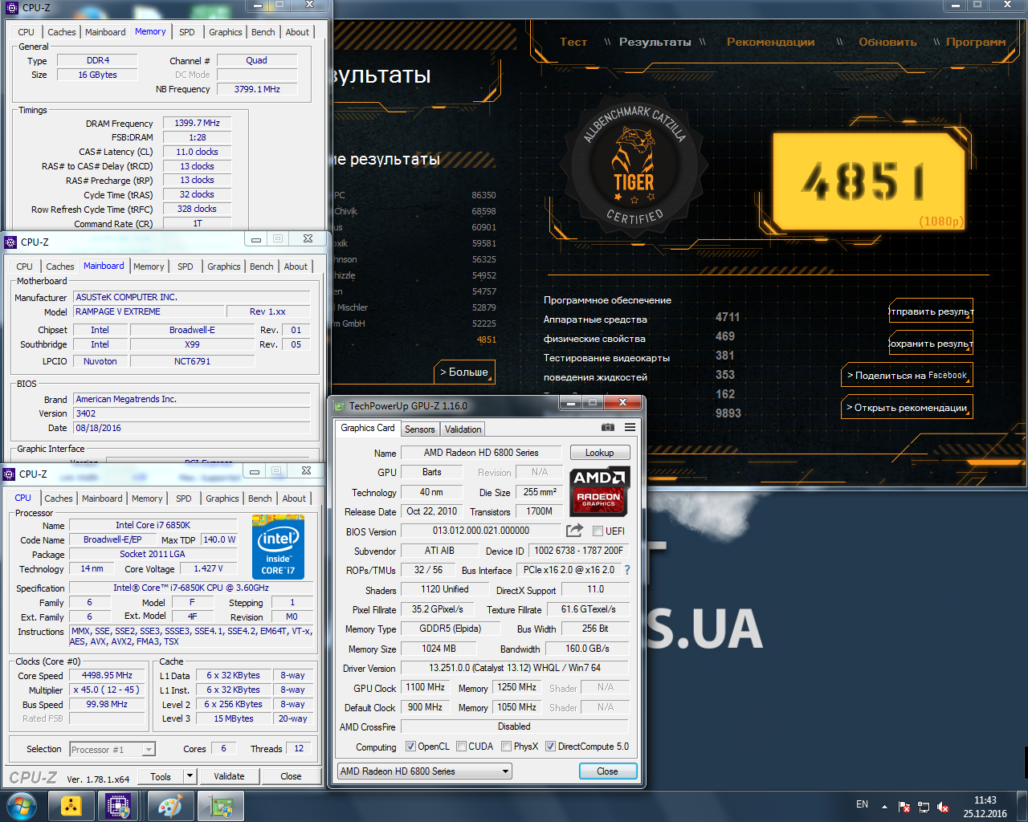
Task: Click the title bar icon of CPU-Z Mainboard window
Action: pos(10,242)
